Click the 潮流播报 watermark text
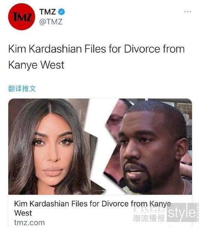 (x=149, y=218)
